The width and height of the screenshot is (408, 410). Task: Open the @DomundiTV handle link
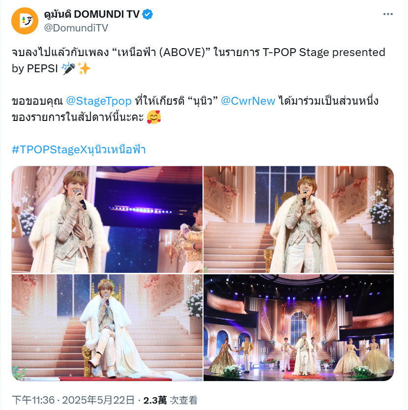(x=76, y=28)
